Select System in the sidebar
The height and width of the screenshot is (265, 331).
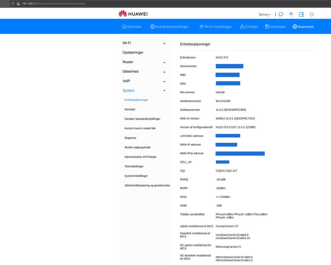click(128, 91)
